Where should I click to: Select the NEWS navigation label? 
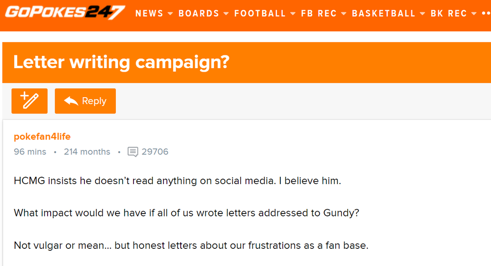(149, 14)
